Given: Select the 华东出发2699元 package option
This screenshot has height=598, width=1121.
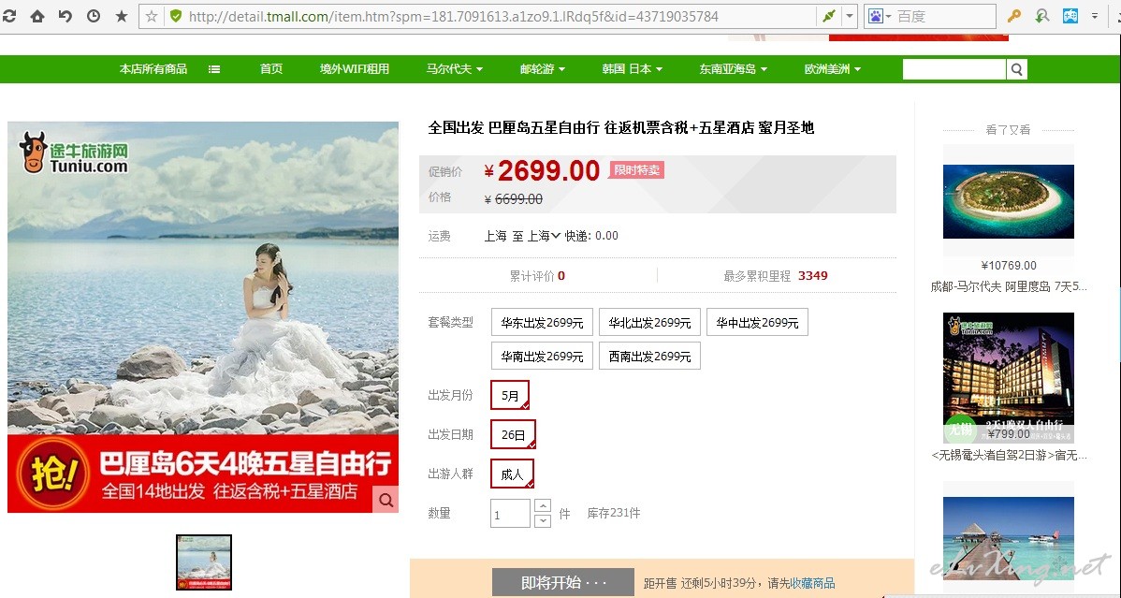Looking at the screenshot, I should pyautogui.click(x=542, y=323).
